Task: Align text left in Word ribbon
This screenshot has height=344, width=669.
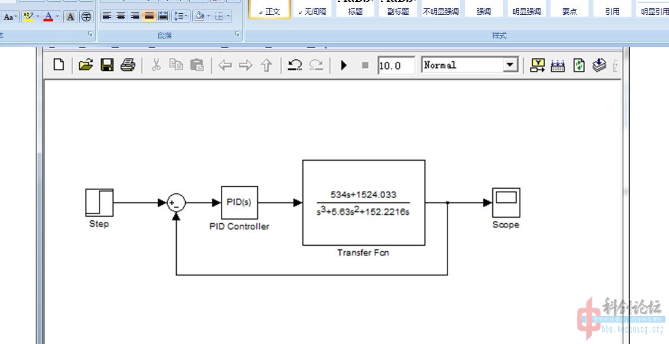Action: pyautogui.click(x=107, y=16)
